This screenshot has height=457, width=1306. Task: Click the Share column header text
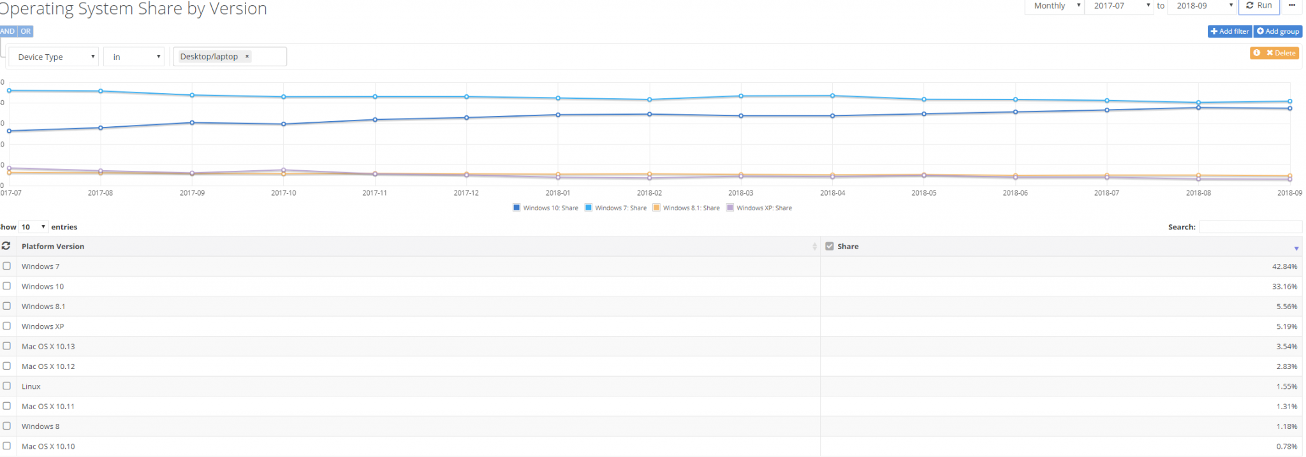pos(848,246)
